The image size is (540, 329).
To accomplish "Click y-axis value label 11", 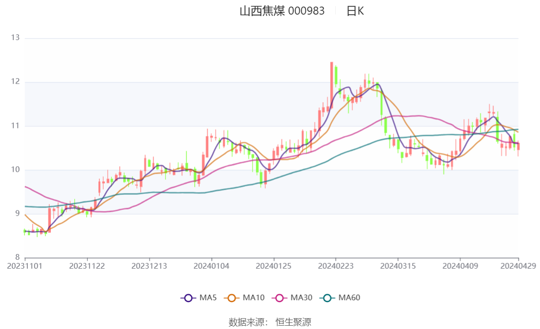I will [x=15, y=126].
